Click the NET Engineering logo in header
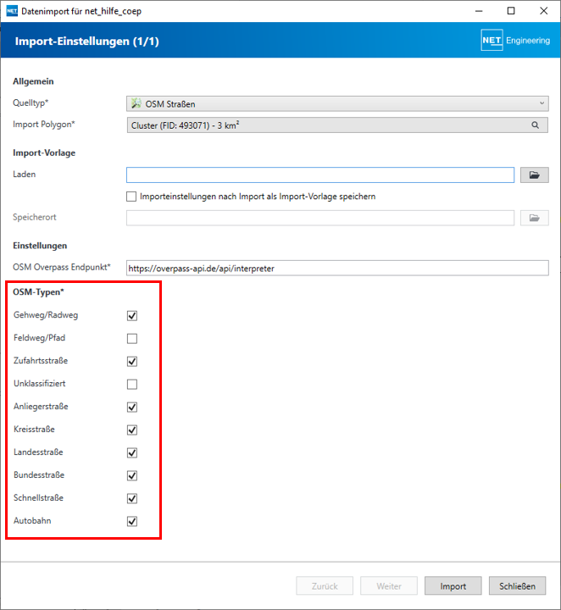Screen dimensions: 561x610 515,40
